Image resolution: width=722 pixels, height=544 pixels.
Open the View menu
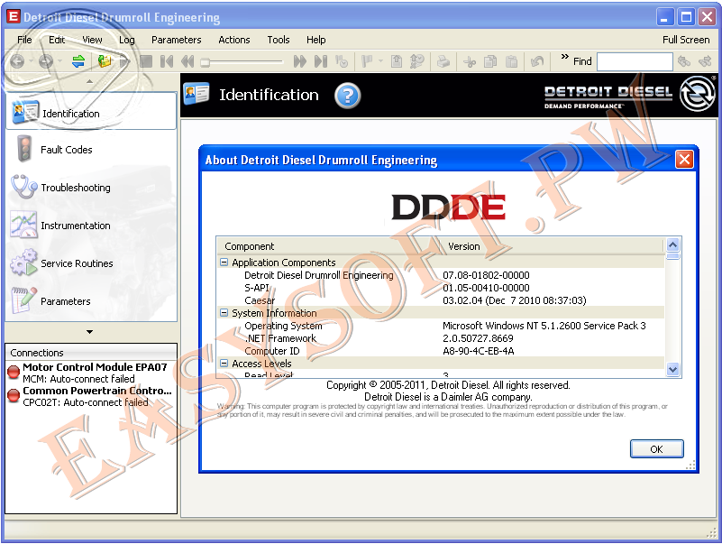coord(92,40)
